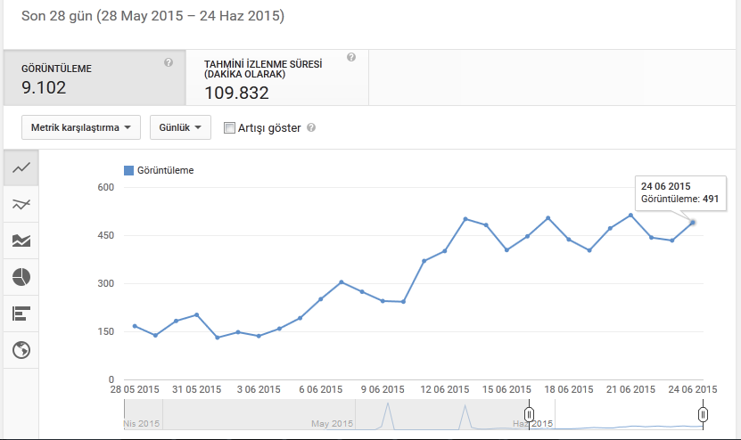Viewport: 741px width, 440px height.
Task: Open the interactive map globe icon
Action: click(21, 350)
